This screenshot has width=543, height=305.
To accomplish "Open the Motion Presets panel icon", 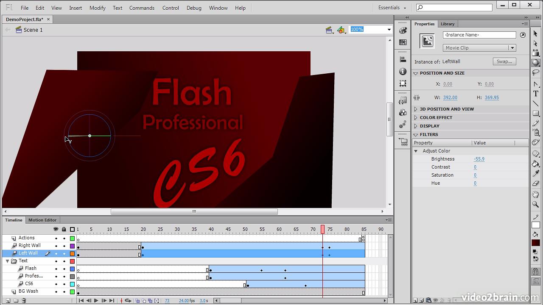I will pyautogui.click(x=403, y=125).
